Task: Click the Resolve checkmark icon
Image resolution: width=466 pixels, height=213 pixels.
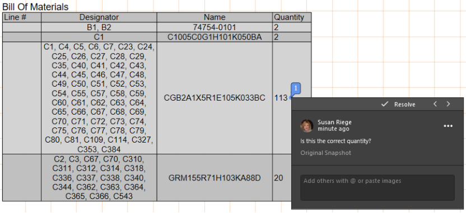Action: 385,104
